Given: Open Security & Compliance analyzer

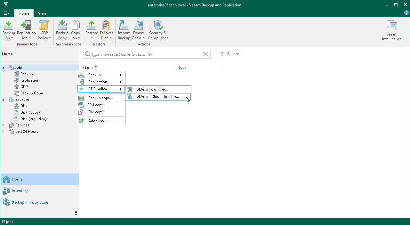Looking at the screenshot, I should pos(158,30).
